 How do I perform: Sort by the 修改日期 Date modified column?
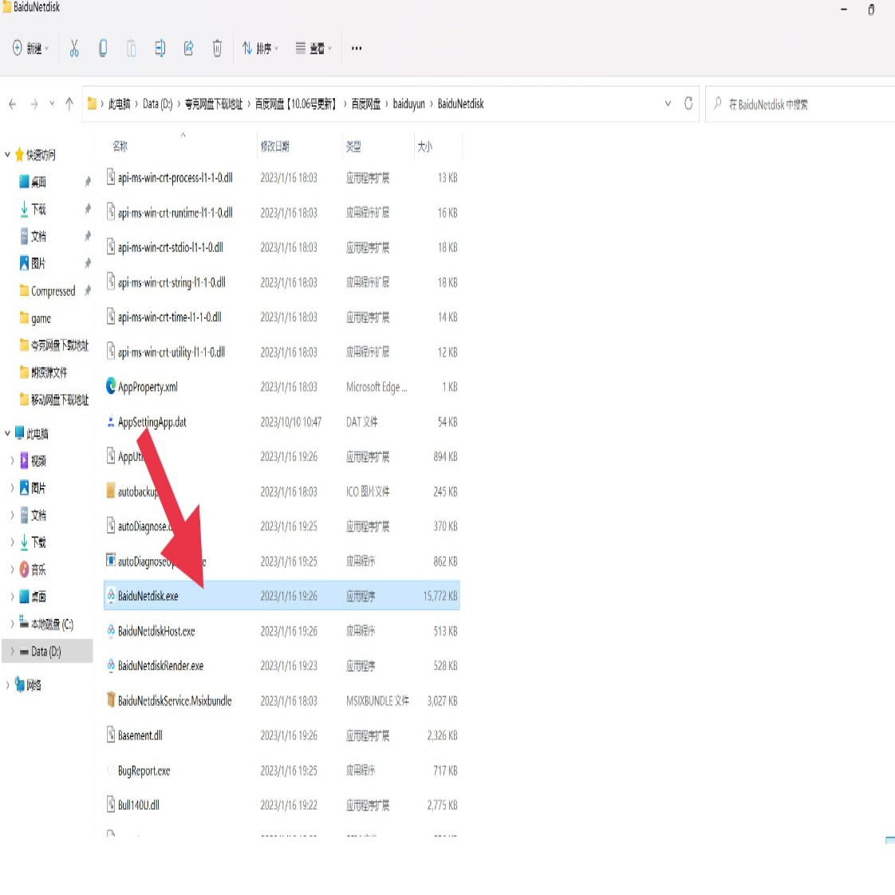point(275,146)
